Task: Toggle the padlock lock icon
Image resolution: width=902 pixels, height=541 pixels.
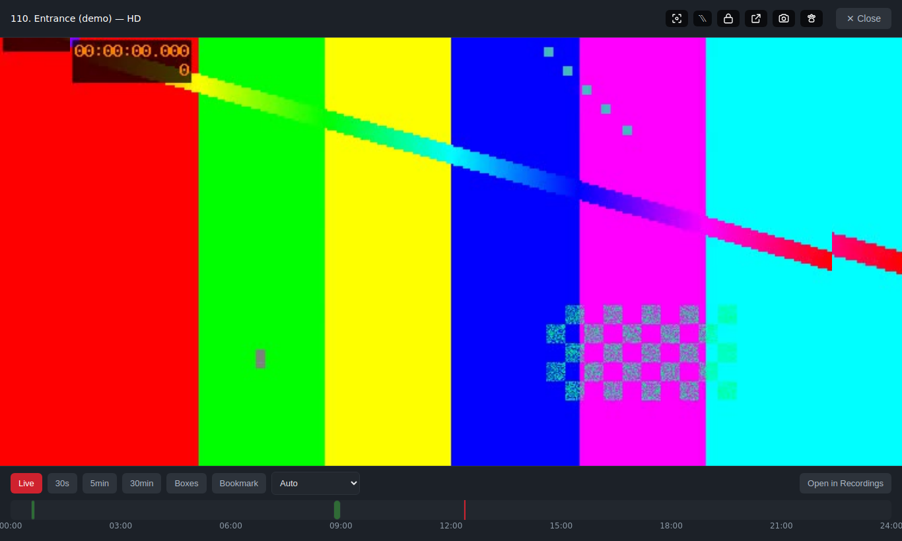Action: (728, 18)
